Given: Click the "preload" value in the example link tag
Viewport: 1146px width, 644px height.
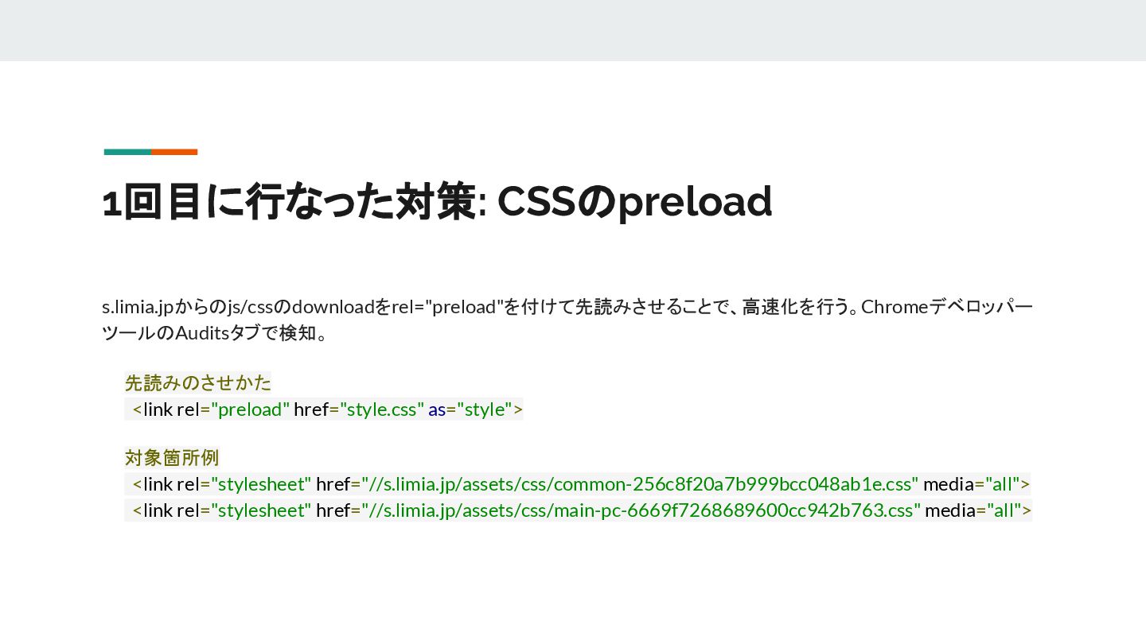Looking at the screenshot, I should [x=249, y=409].
